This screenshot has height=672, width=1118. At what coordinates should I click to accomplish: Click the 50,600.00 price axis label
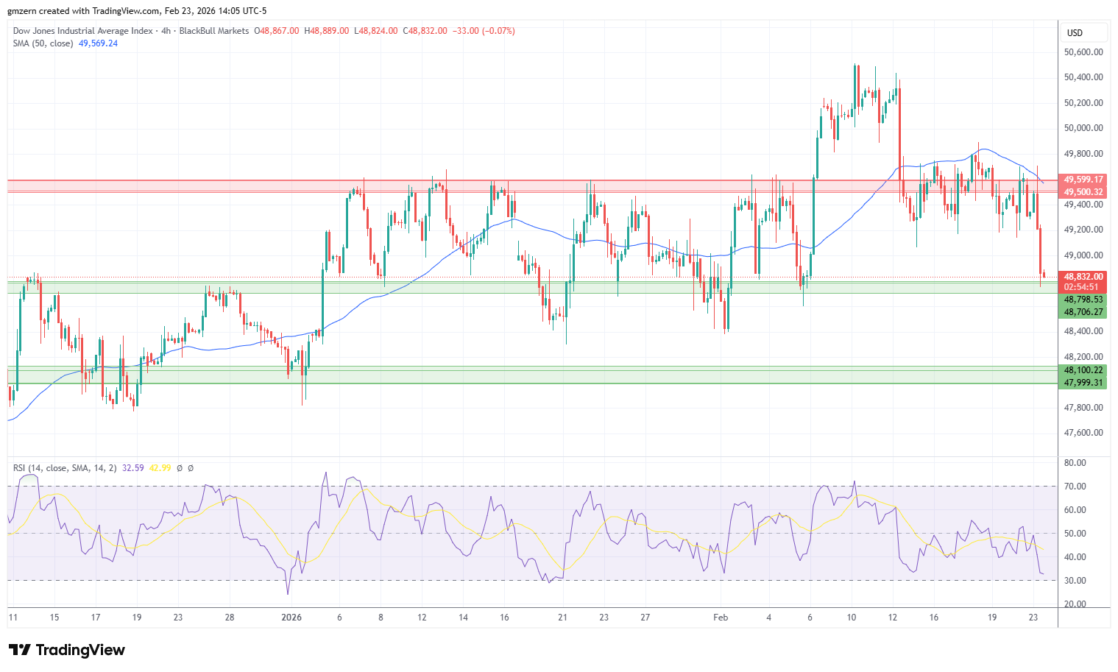pyautogui.click(x=1084, y=52)
